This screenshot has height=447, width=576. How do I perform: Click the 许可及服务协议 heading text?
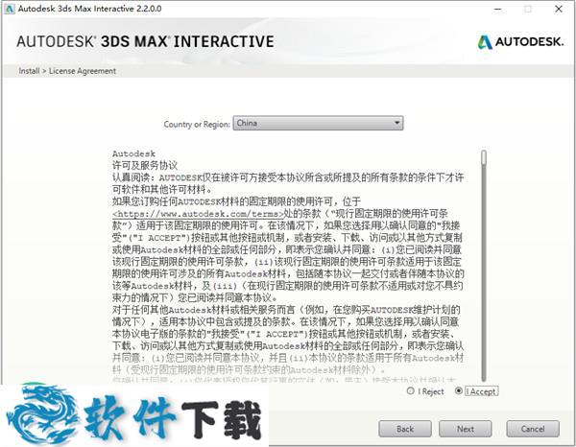tap(145, 166)
